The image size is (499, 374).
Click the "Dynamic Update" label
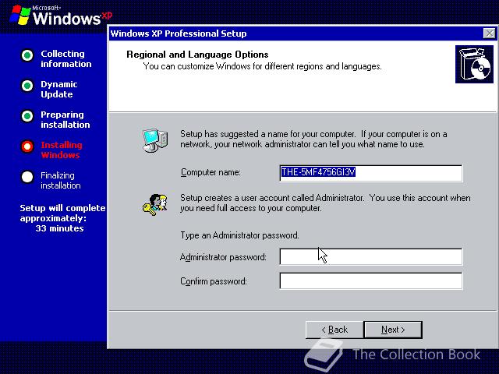tap(59, 89)
